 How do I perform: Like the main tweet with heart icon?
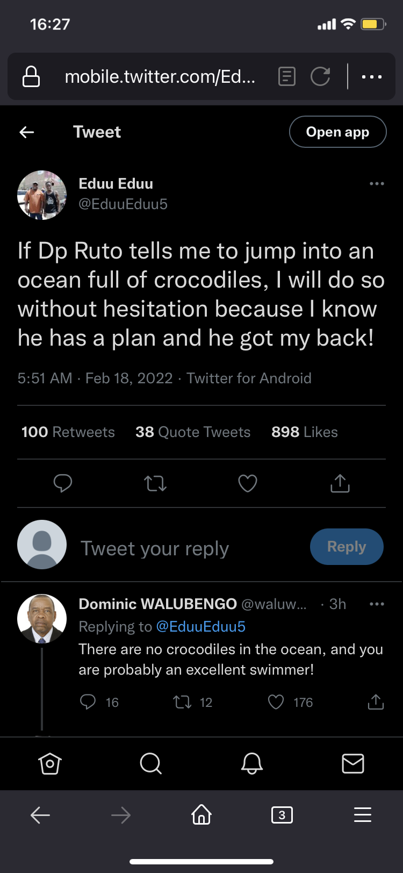coord(248,484)
